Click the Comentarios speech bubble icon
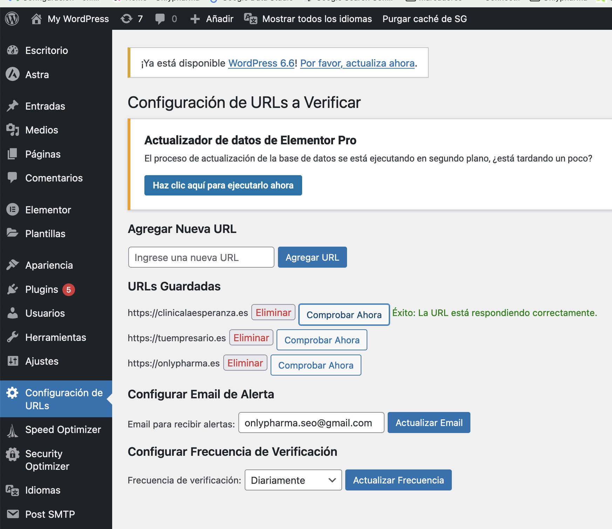612x529 pixels. [x=13, y=178]
